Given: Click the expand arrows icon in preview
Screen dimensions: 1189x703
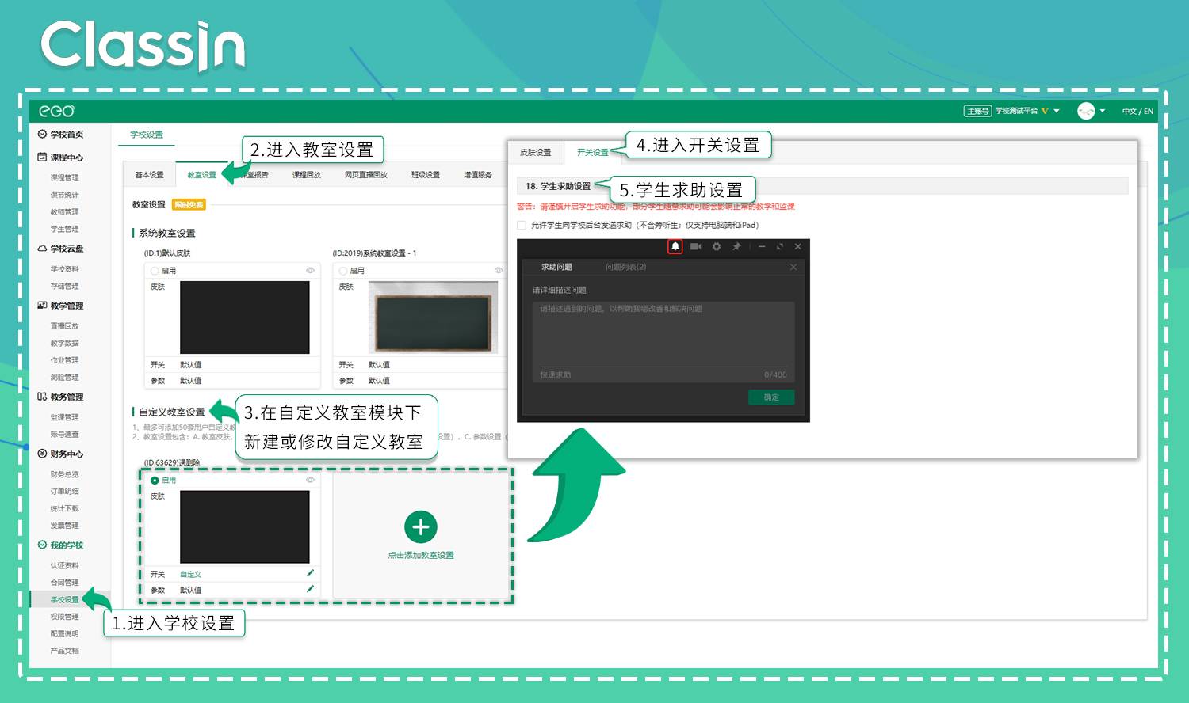Looking at the screenshot, I should (x=780, y=247).
